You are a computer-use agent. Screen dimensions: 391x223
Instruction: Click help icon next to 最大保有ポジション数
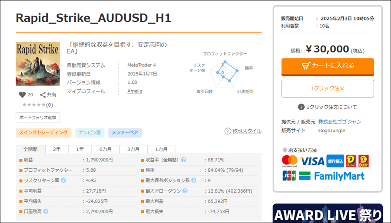[x=193, y=180]
